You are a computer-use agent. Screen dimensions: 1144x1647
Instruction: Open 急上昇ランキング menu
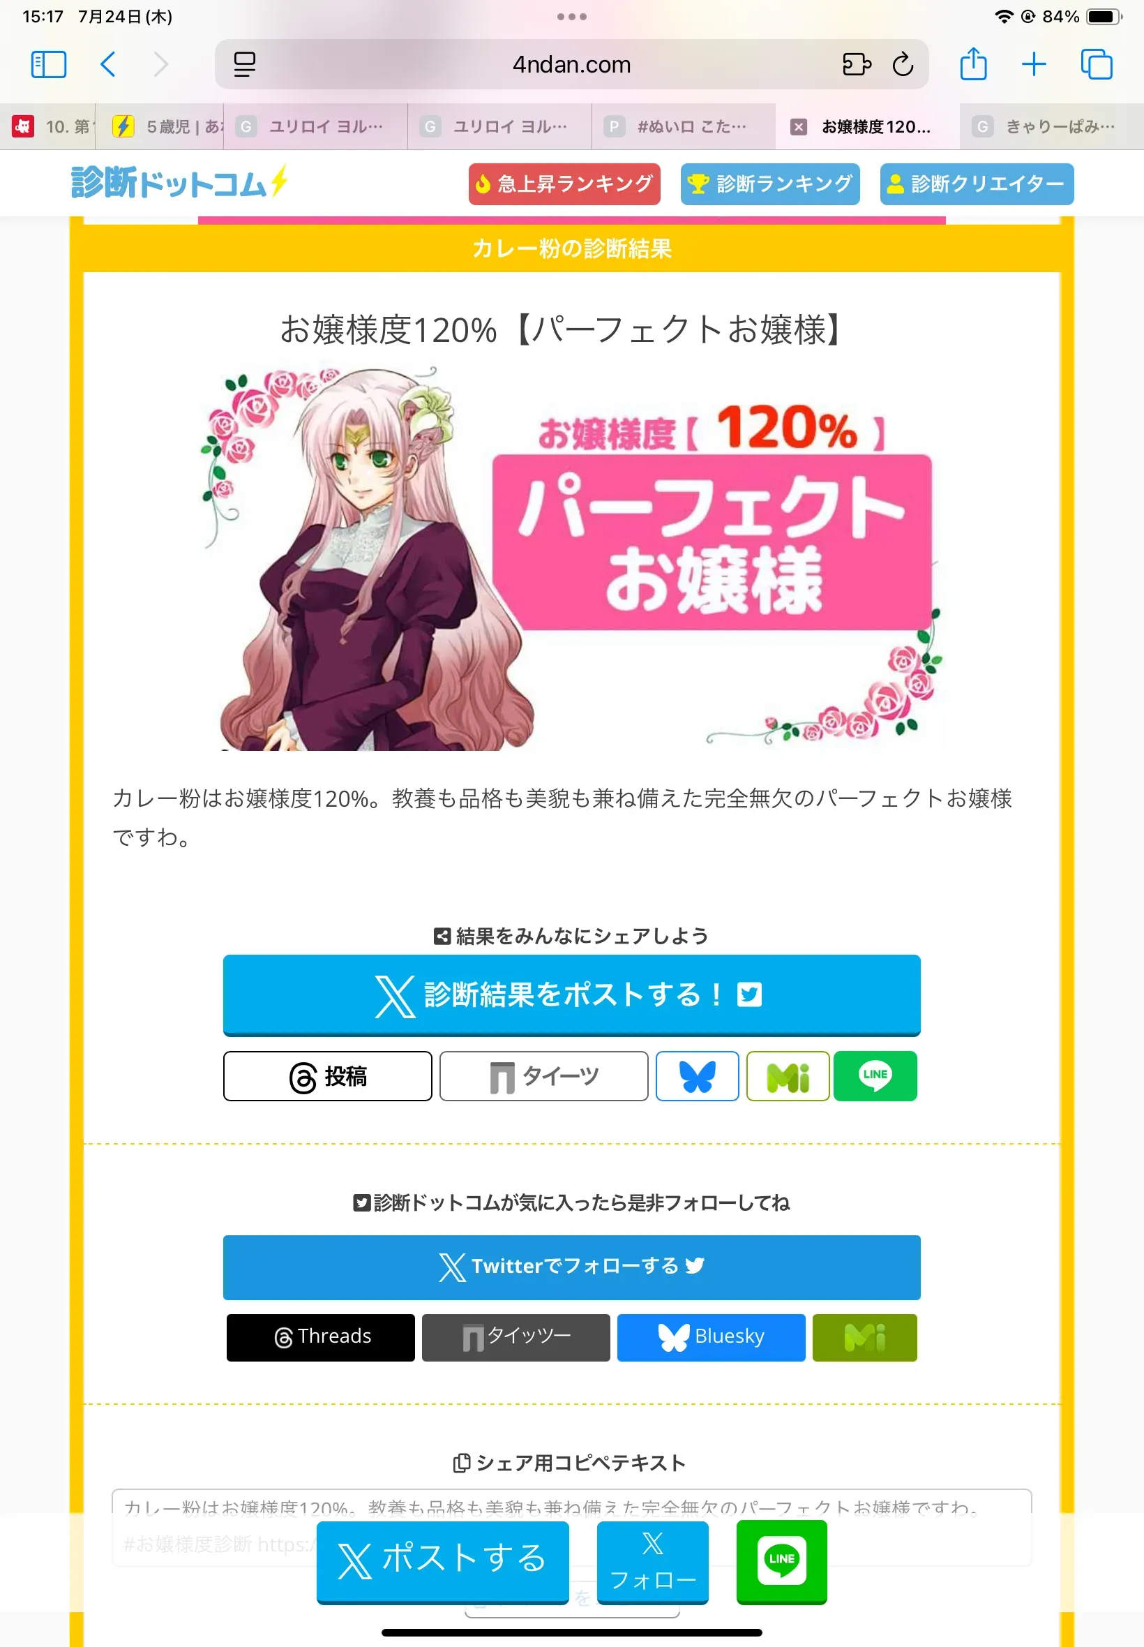point(564,184)
